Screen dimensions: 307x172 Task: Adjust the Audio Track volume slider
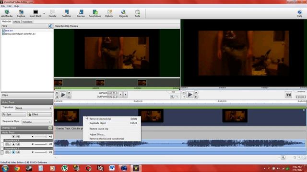tap(41, 137)
